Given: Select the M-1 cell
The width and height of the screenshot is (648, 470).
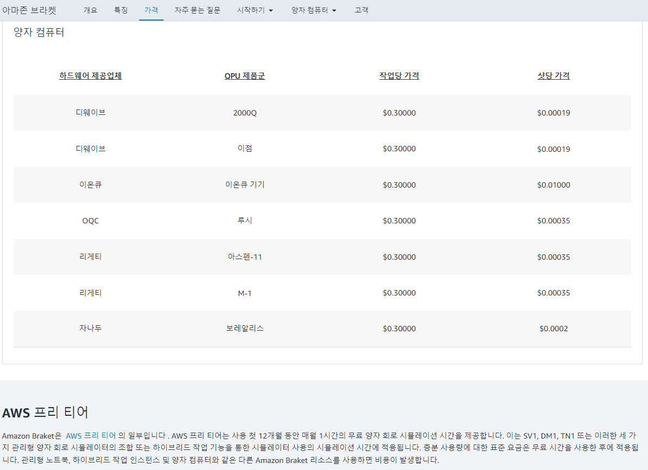Looking at the screenshot, I should (x=245, y=293).
